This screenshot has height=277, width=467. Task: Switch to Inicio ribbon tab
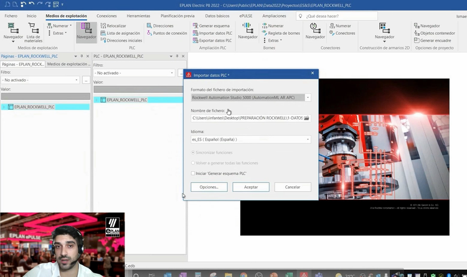click(x=31, y=16)
